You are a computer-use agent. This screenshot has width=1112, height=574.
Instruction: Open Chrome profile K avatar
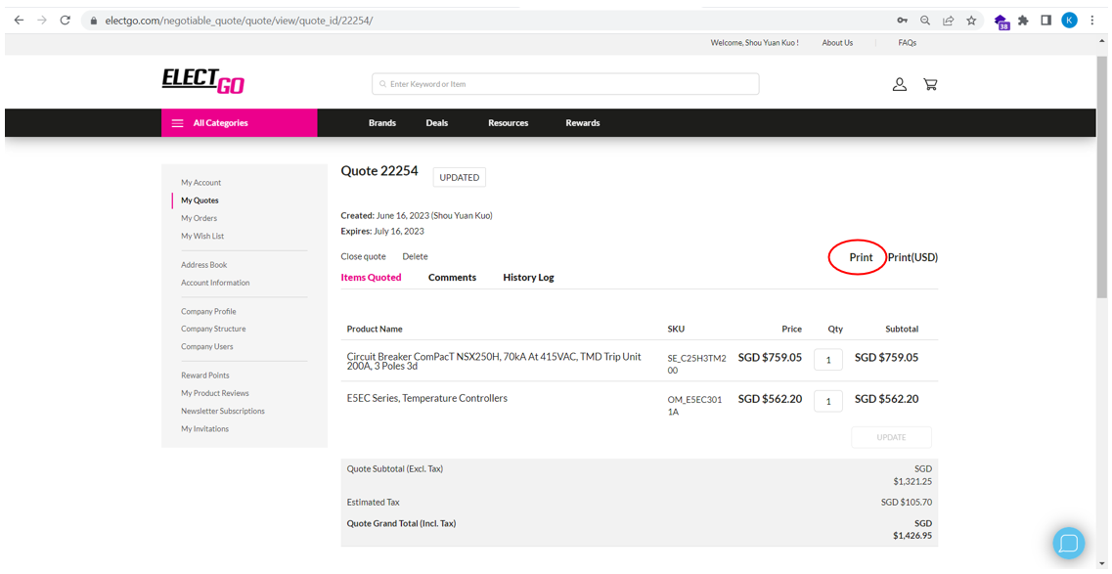click(x=1069, y=21)
